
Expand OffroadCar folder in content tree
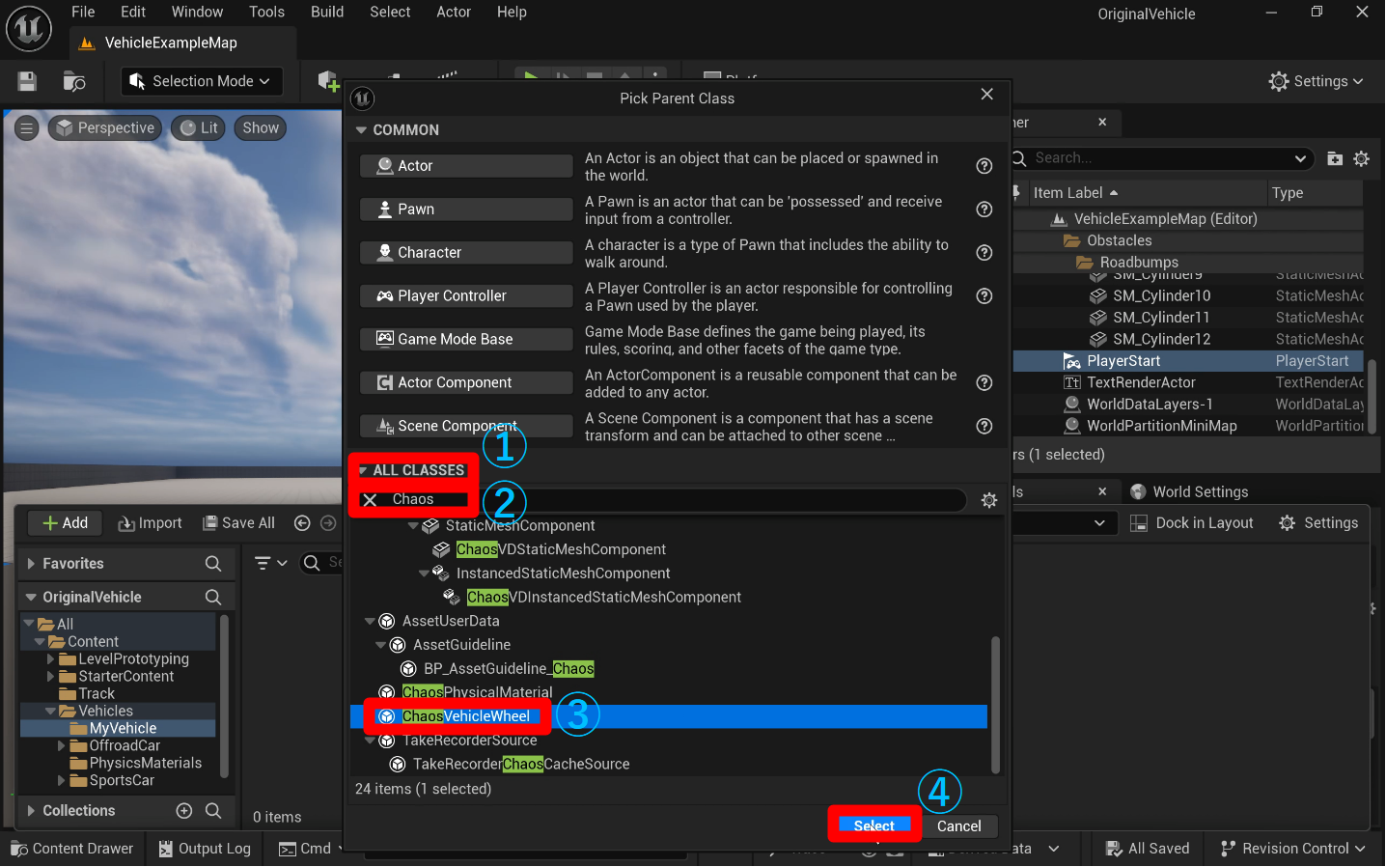[62, 746]
